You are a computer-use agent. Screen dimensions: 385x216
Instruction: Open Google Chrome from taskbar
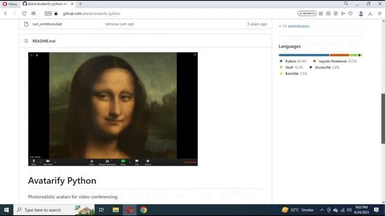click(144, 210)
